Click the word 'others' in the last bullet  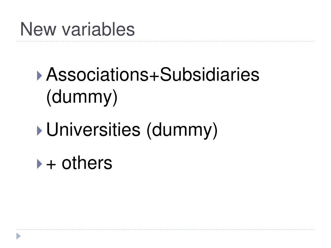[87, 163]
